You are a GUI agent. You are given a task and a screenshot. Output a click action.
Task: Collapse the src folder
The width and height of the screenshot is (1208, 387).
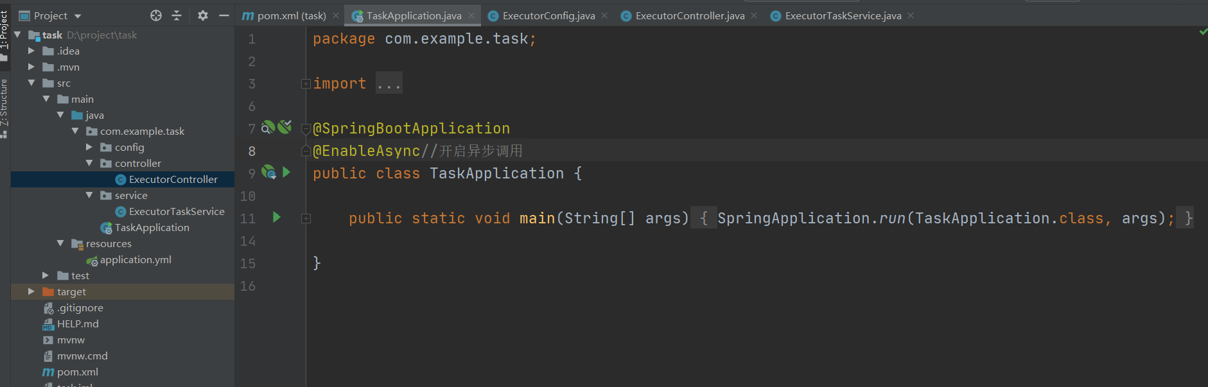coord(31,83)
